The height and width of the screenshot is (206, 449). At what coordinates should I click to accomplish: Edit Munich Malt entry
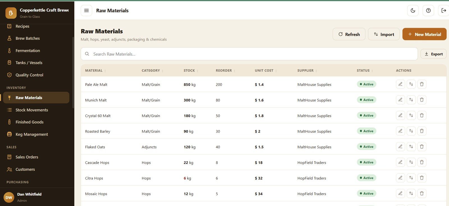[400, 100]
